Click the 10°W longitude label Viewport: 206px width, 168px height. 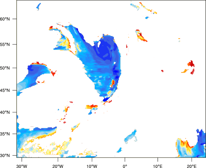92,166
